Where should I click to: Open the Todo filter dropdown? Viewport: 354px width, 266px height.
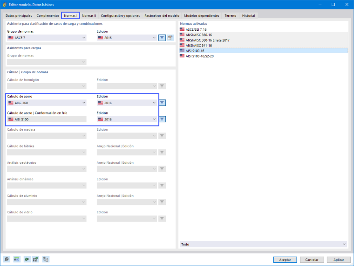tap(263, 244)
